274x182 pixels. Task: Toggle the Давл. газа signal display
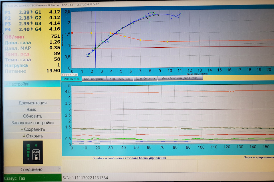point(18,43)
